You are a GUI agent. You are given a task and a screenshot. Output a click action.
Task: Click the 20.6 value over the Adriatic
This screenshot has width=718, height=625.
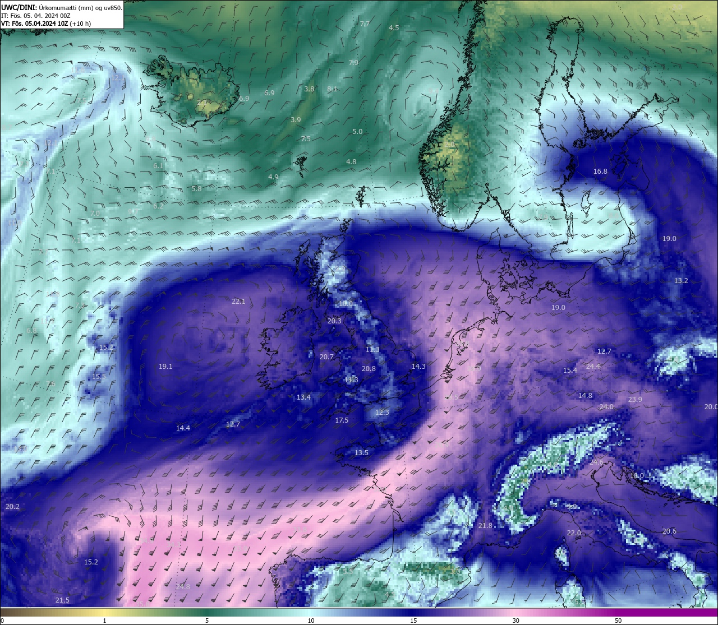[x=669, y=531]
